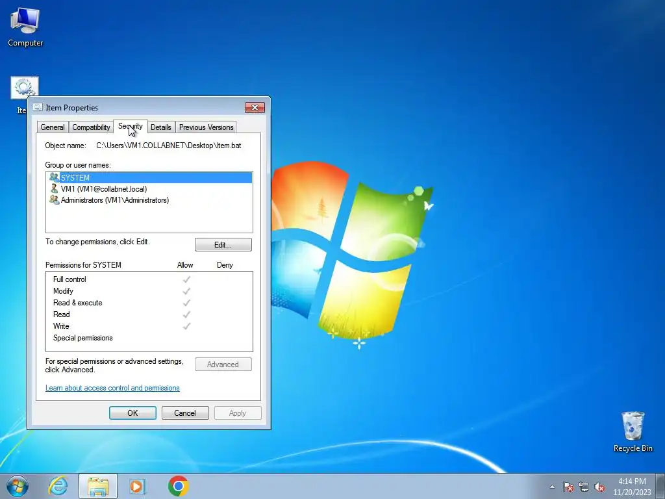
Task: Click the Allow column header
Action: [185, 265]
